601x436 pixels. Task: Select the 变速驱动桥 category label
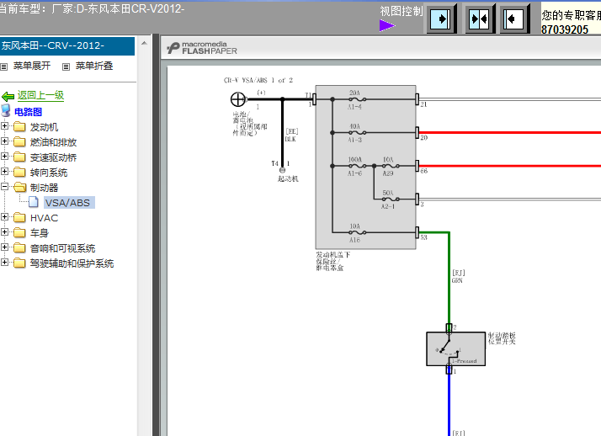coord(53,157)
